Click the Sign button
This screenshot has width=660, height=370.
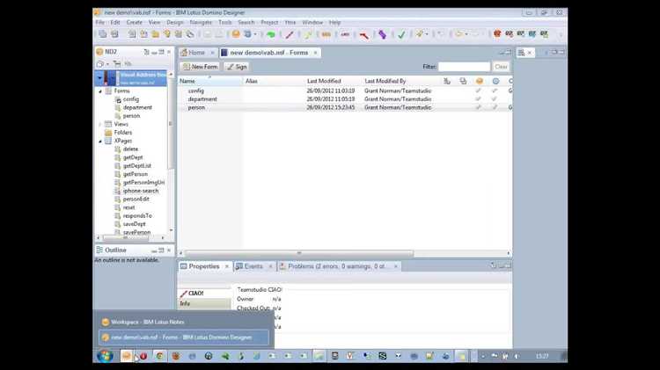[236, 67]
